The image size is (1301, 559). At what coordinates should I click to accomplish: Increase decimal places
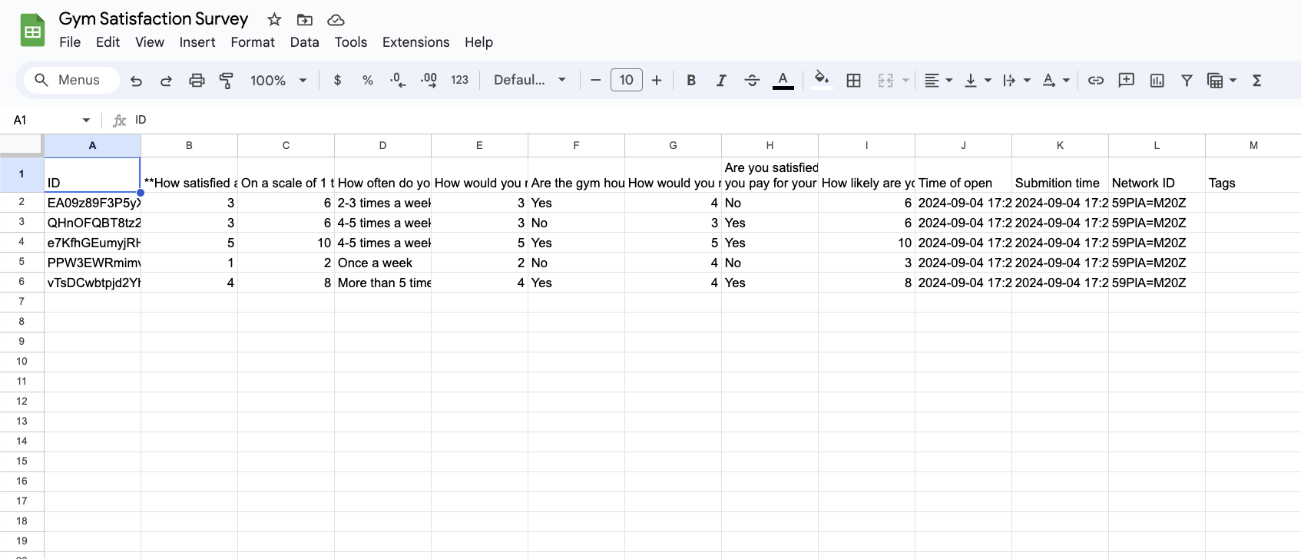(x=429, y=80)
